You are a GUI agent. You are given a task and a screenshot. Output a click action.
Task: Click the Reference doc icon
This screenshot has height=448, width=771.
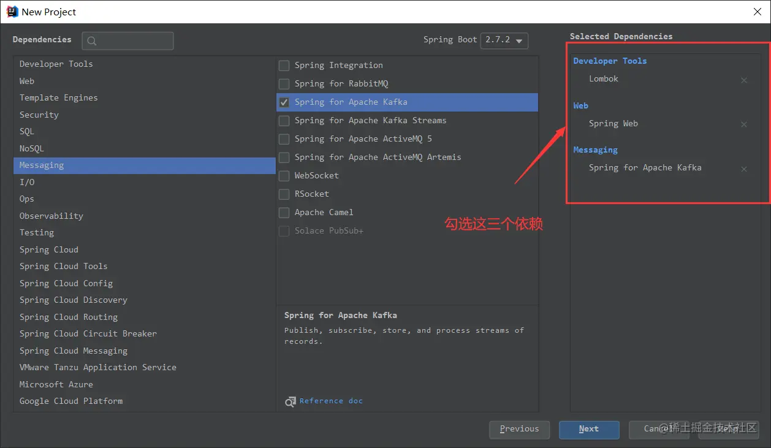pyautogui.click(x=290, y=401)
